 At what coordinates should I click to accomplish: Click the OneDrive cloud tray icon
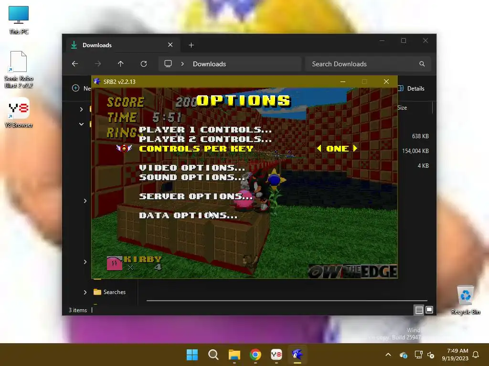coord(403,355)
